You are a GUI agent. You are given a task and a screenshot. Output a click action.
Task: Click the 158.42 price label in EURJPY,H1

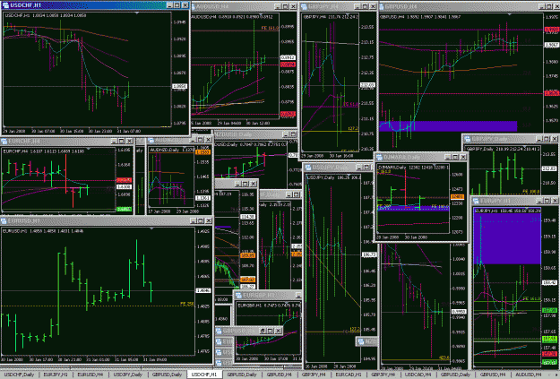pyautogui.click(x=549, y=282)
